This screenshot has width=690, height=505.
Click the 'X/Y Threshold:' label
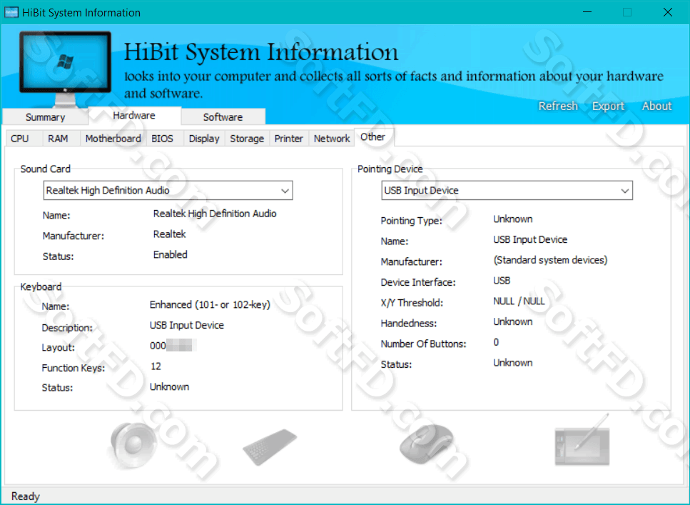(x=412, y=303)
